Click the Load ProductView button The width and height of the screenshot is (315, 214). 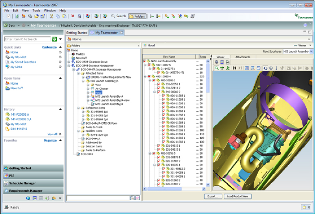(x=237, y=196)
